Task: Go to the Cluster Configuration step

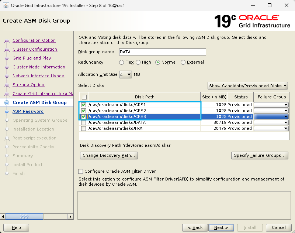Action: point(35,49)
